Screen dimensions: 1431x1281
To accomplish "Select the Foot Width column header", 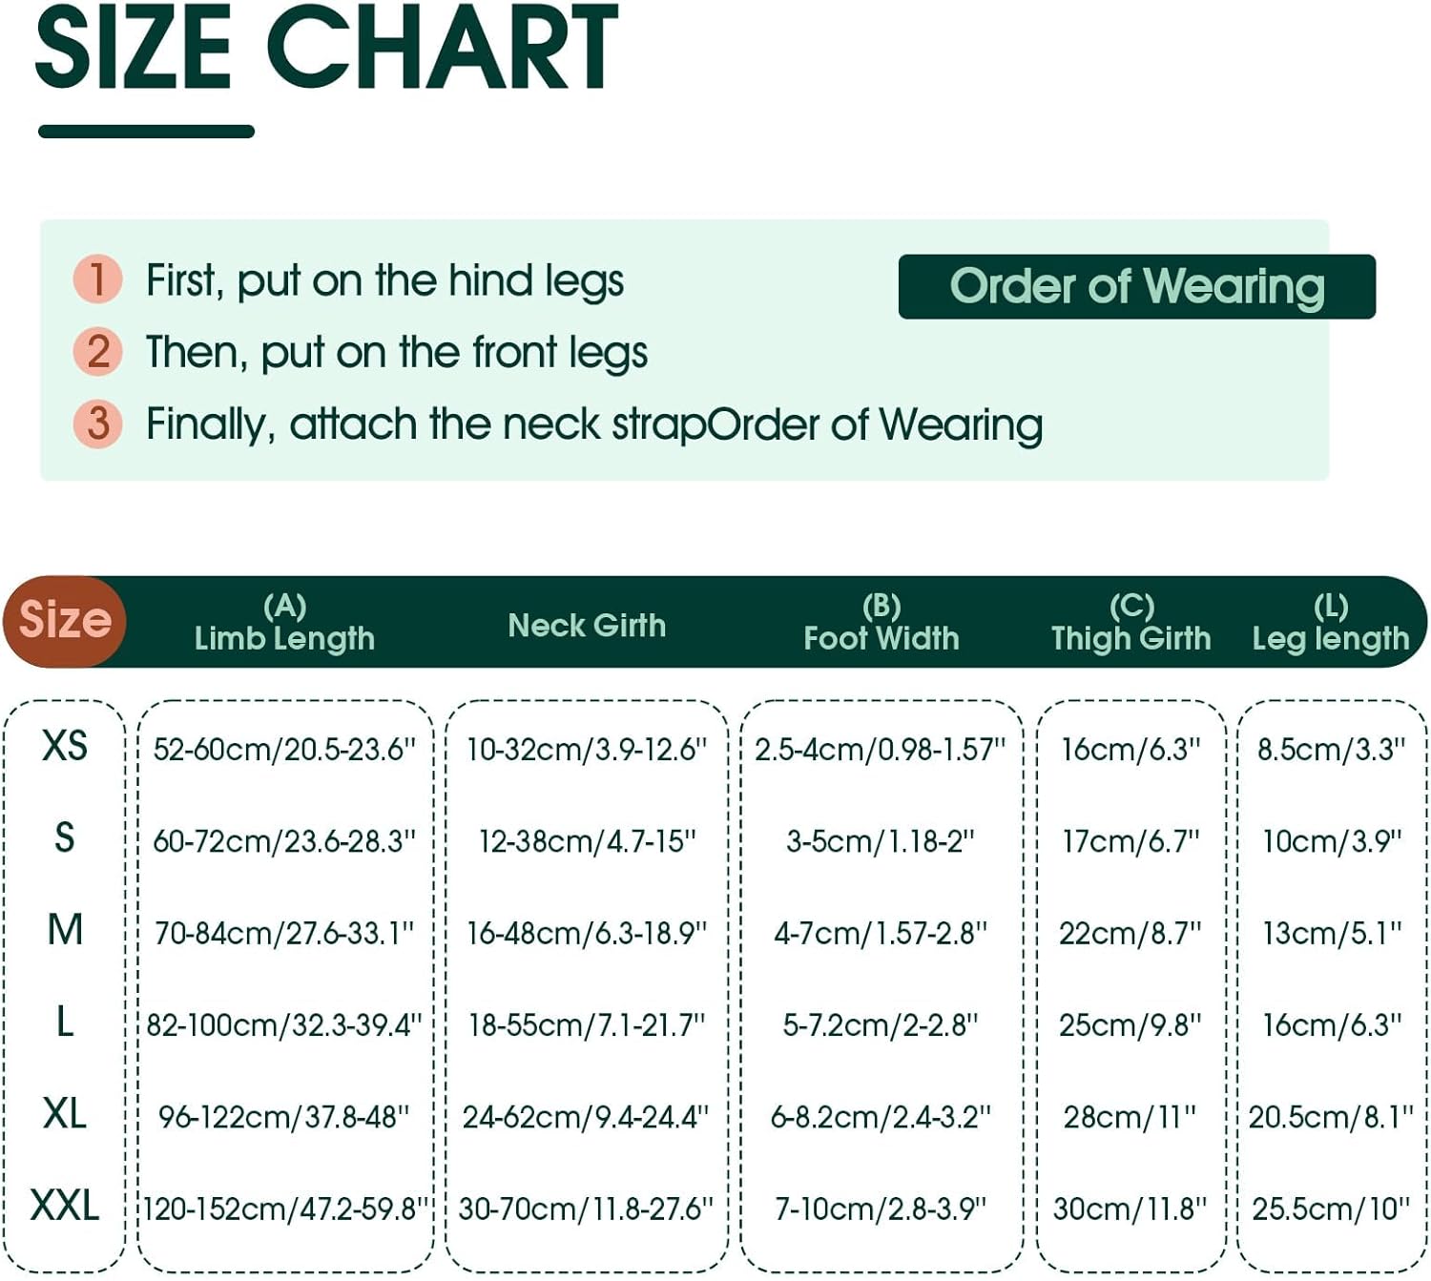I will 881,623.
